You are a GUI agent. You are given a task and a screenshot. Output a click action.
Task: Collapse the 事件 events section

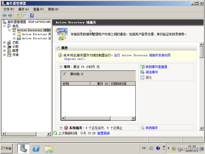tap(61, 67)
